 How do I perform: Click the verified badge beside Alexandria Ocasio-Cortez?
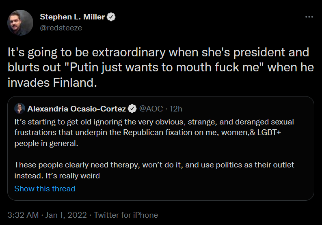click(132, 109)
